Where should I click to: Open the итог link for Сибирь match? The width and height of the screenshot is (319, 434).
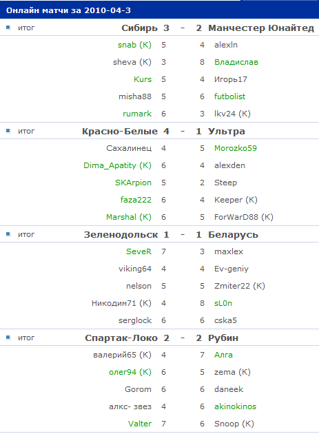coord(26,28)
